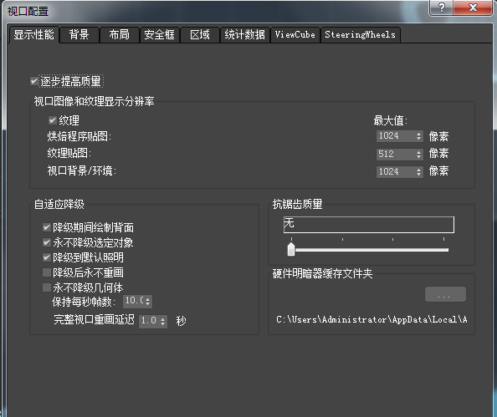Click the 视口背景/环境 spinner arrows
Viewport: 497px width, 417px height.
click(x=418, y=171)
